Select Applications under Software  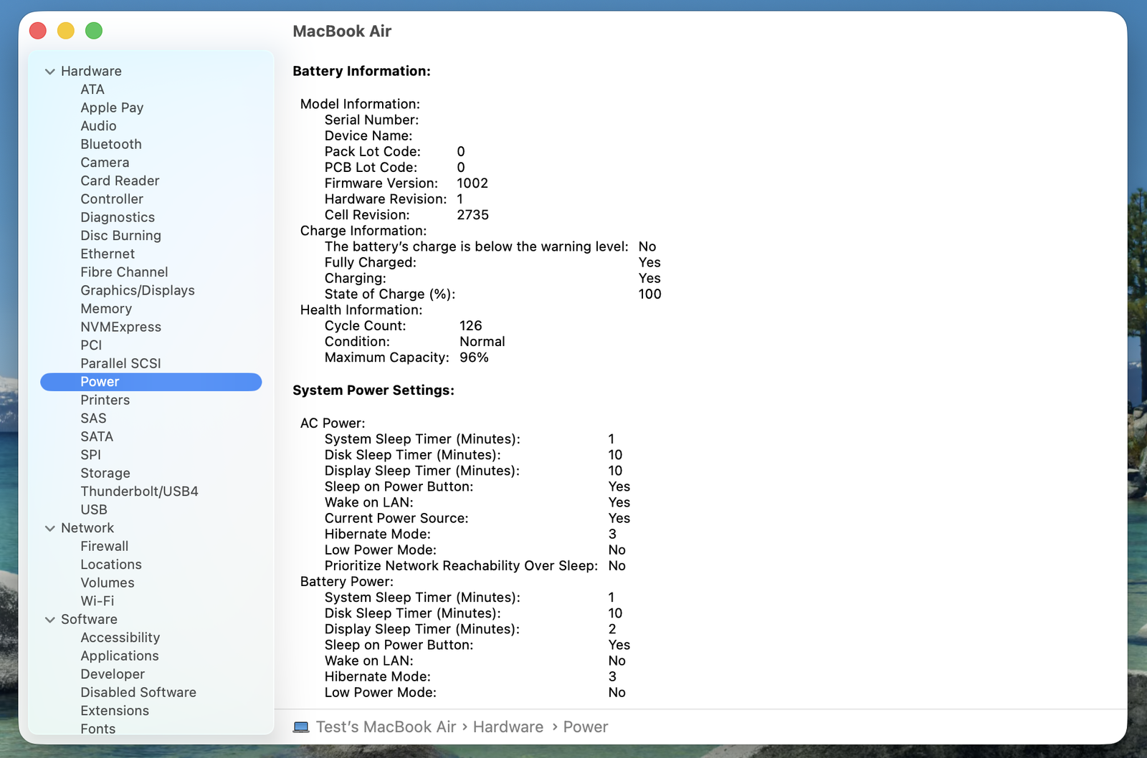[x=120, y=656]
